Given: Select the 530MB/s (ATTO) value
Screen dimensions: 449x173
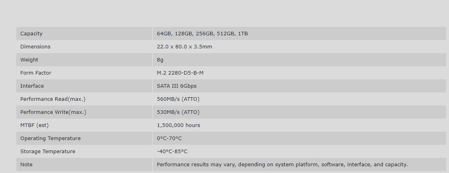Looking at the screenshot, I should click(178, 112).
